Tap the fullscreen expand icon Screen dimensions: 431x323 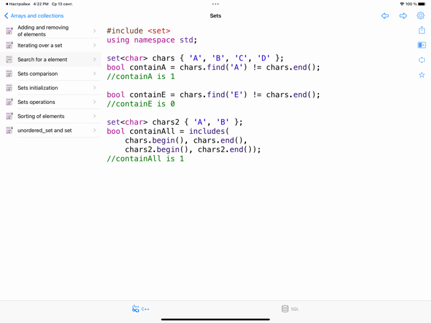coord(422,60)
